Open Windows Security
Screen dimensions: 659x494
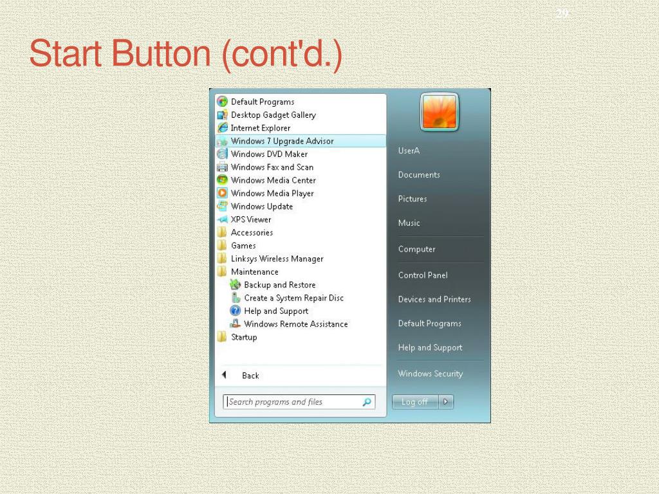[x=431, y=374]
